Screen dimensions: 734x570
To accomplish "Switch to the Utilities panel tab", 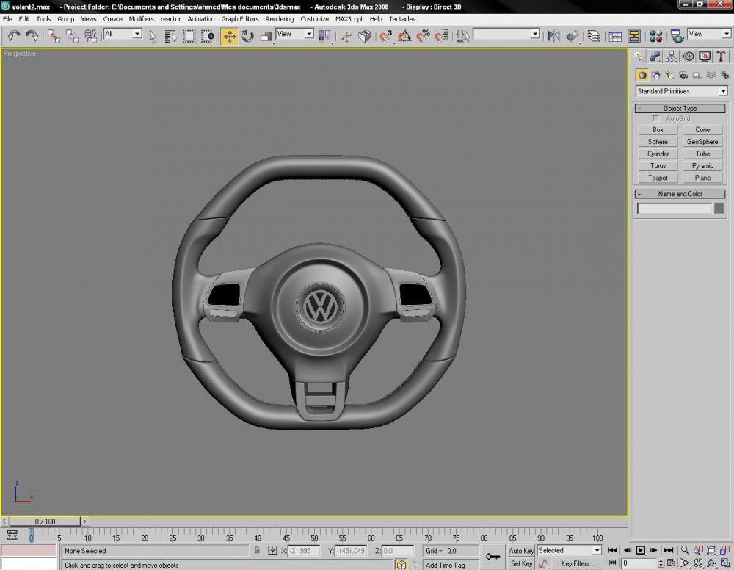I will (x=721, y=57).
